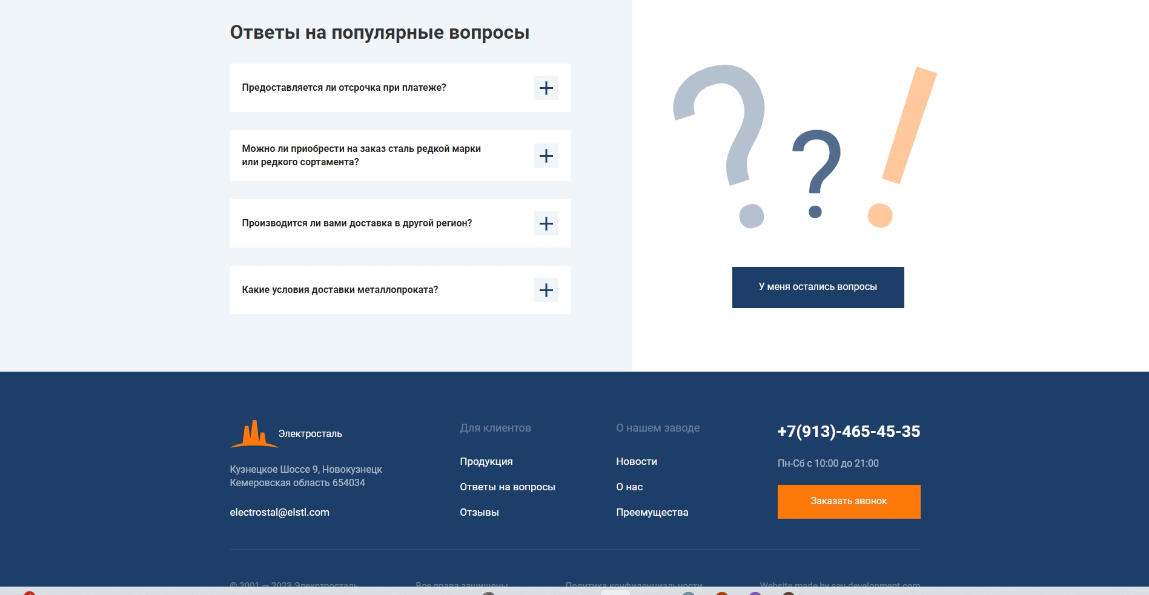Open the 'Преимущества' footer link
This screenshot has height=595, width=1149.
652,512
